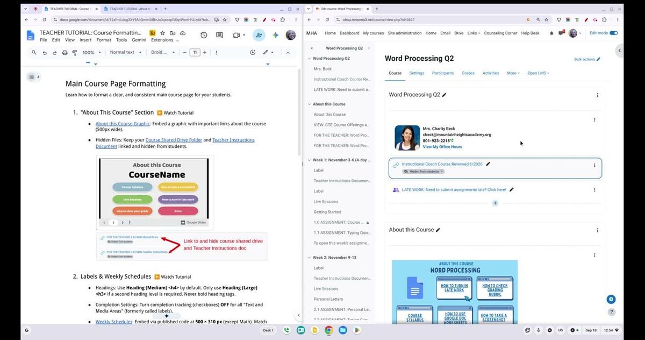Open Moodle messages icon with red badge
The width and height of the screenshot is (645, 340).
click(x=561, y=33)
